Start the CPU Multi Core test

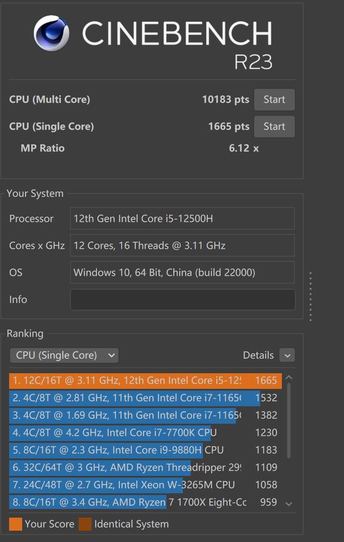coord(274,100)
